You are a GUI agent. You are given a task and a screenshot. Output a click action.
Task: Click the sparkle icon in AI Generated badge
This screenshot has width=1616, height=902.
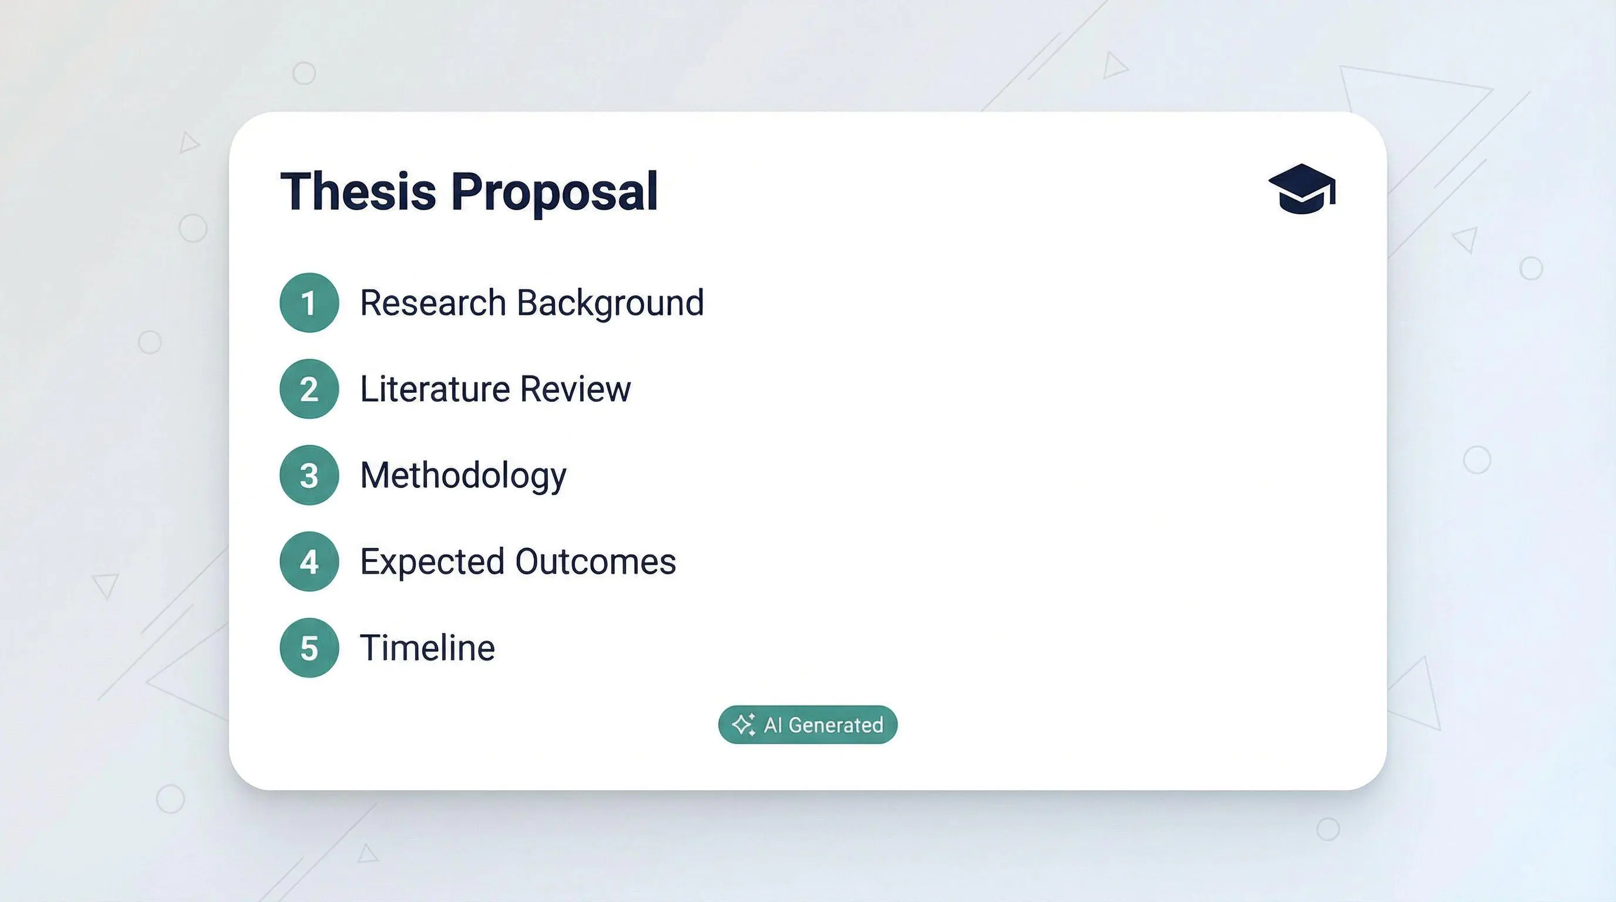pos(743,725)
